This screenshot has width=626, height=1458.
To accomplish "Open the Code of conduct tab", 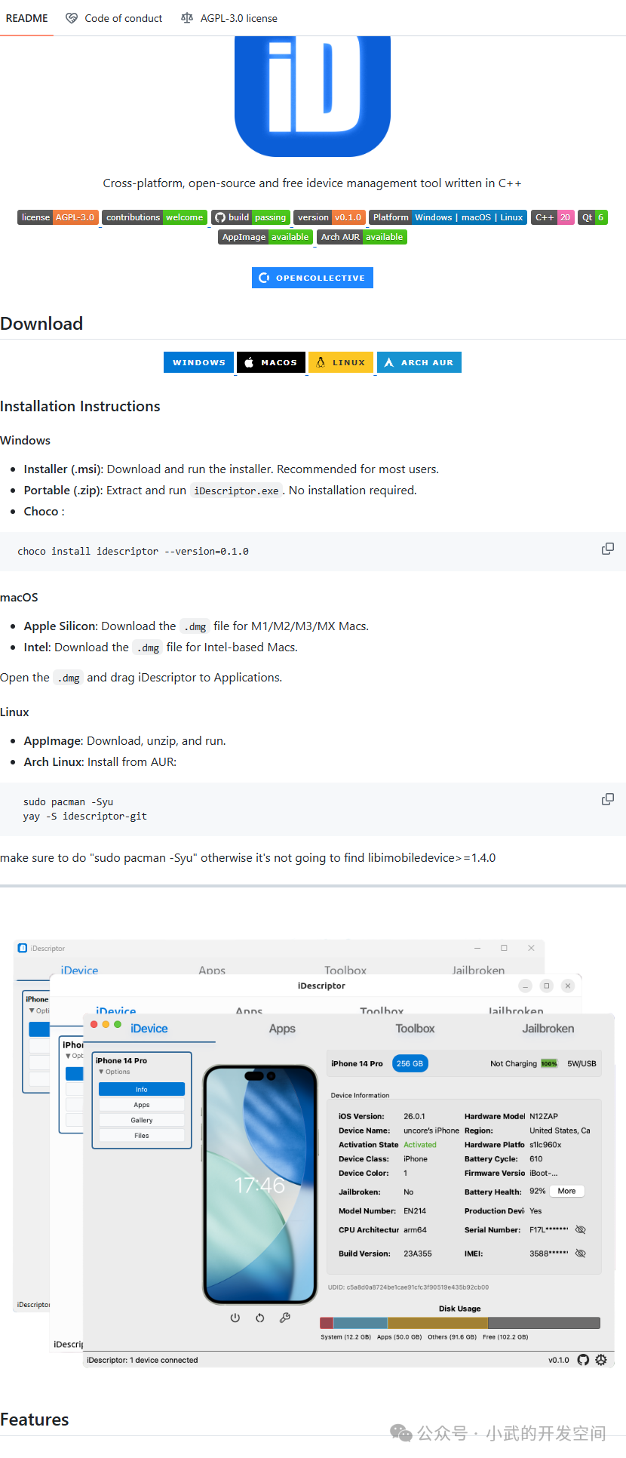I will pos(114,18).
